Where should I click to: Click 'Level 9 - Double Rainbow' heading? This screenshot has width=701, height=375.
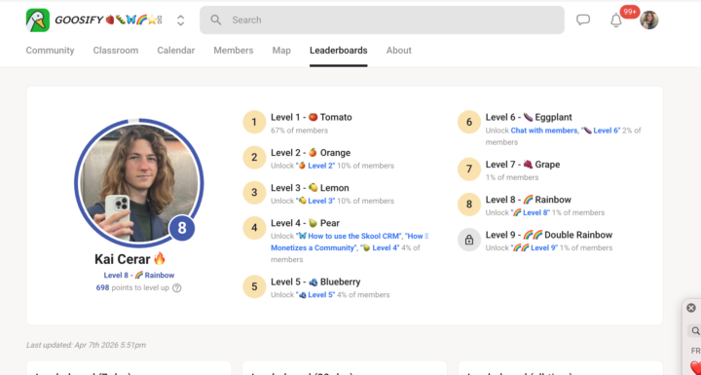click(x=549, y=235)
